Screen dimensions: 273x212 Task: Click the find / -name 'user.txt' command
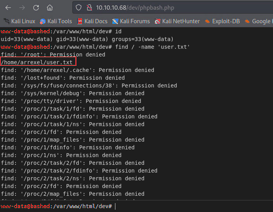click(152, 47)
